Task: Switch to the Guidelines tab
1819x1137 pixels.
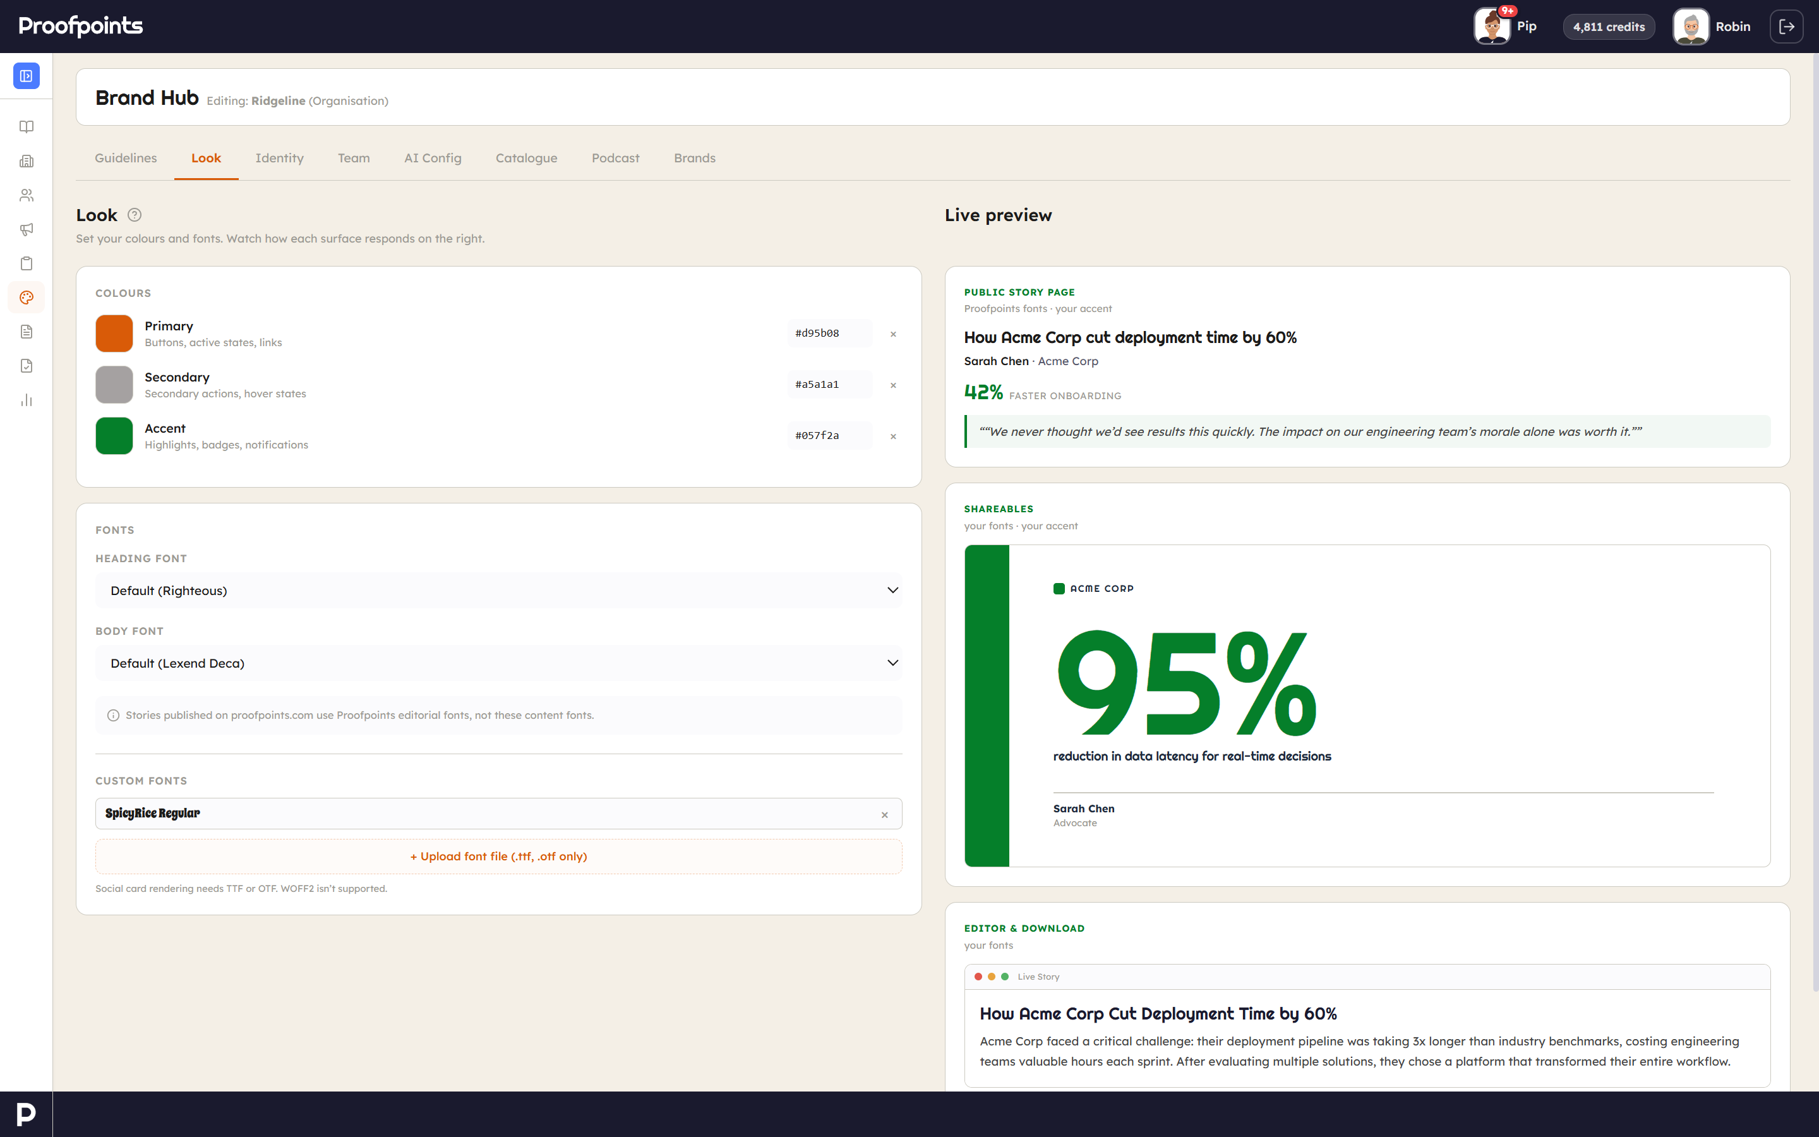Action: click(126, 158)
